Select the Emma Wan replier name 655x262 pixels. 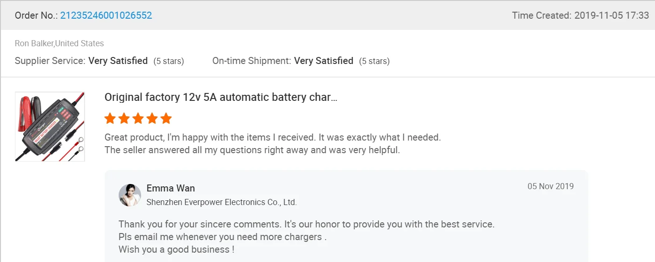pos(171,188)
